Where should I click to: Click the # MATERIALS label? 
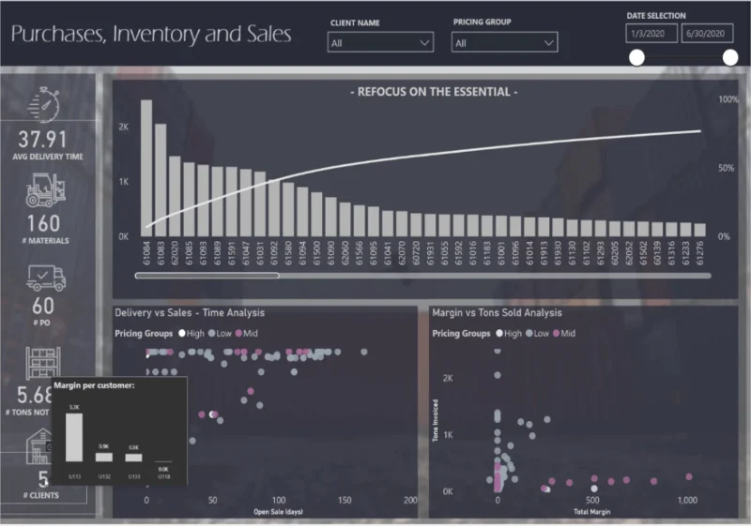point(45,241)
